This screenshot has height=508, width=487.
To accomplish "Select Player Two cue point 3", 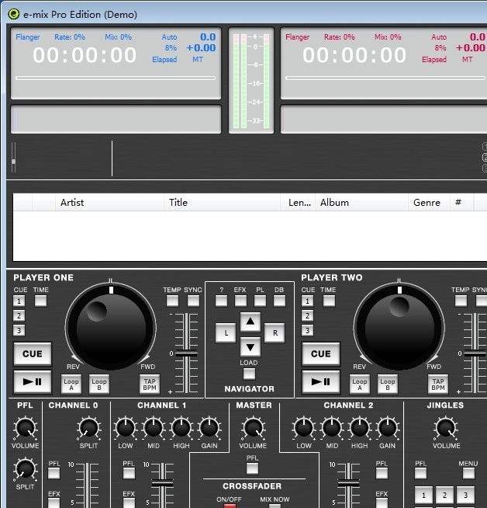I will pyautogui.click(x=307, y=330).
